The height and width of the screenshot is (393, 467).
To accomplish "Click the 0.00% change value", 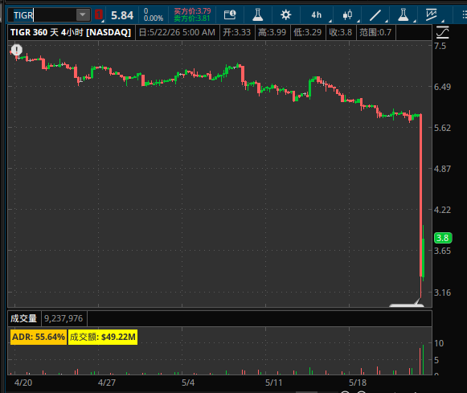I will pyautogui.click(x=154, y=18).
